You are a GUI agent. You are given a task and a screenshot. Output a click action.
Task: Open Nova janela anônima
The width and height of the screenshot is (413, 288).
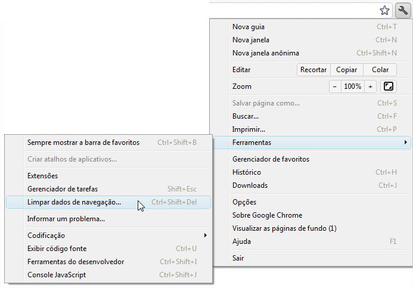265,53
